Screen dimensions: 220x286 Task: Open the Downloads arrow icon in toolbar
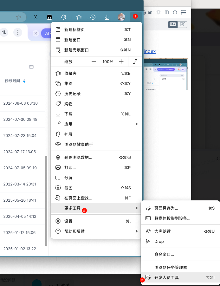[x=107, y=17]
